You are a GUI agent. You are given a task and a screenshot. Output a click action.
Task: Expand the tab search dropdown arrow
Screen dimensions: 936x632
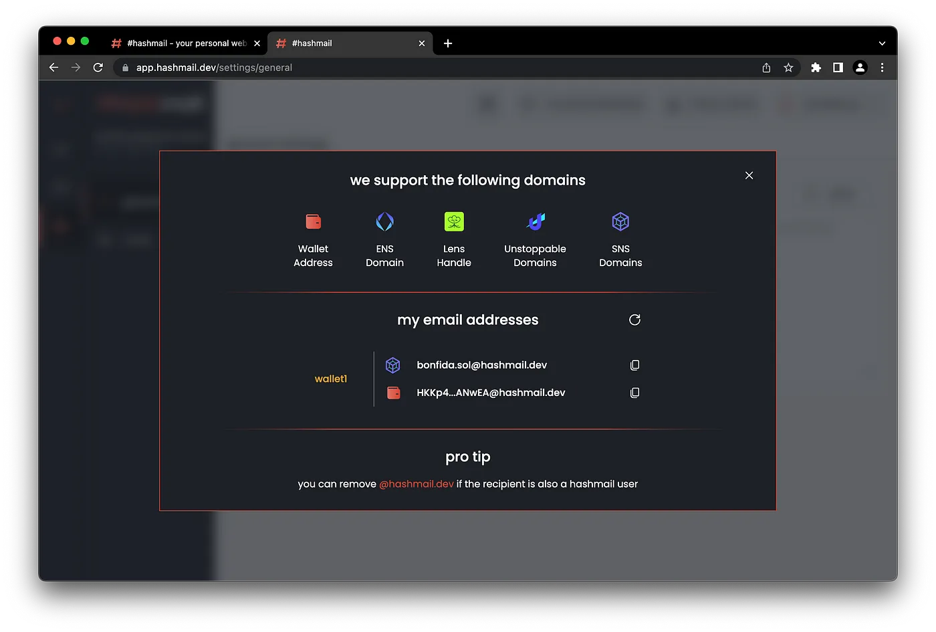pyautogui.click(x=882, y=43)
